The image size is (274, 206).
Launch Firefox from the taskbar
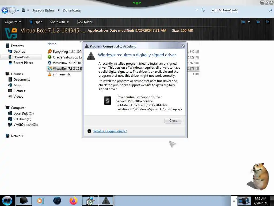tap(74, 201)
